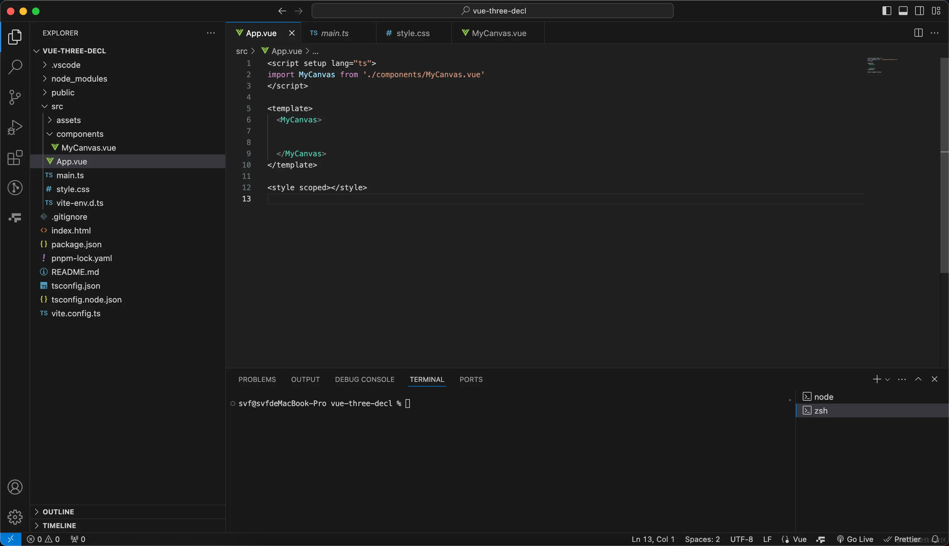Image resolution: width=949 pixels, height=546 pixels.
Task: Collapse the components folder
Action: coord(79,134)
